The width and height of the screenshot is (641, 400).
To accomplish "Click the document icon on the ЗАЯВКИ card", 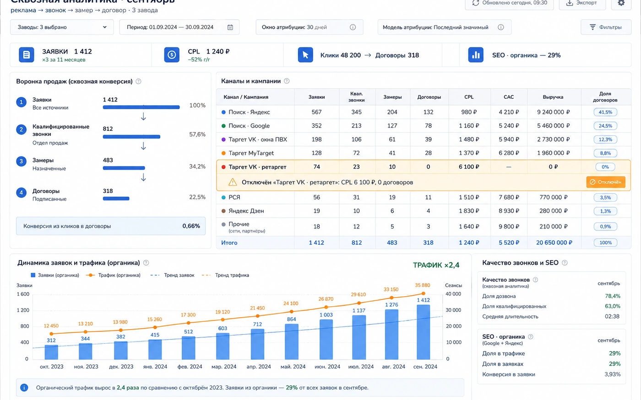I will coord(27,55).
